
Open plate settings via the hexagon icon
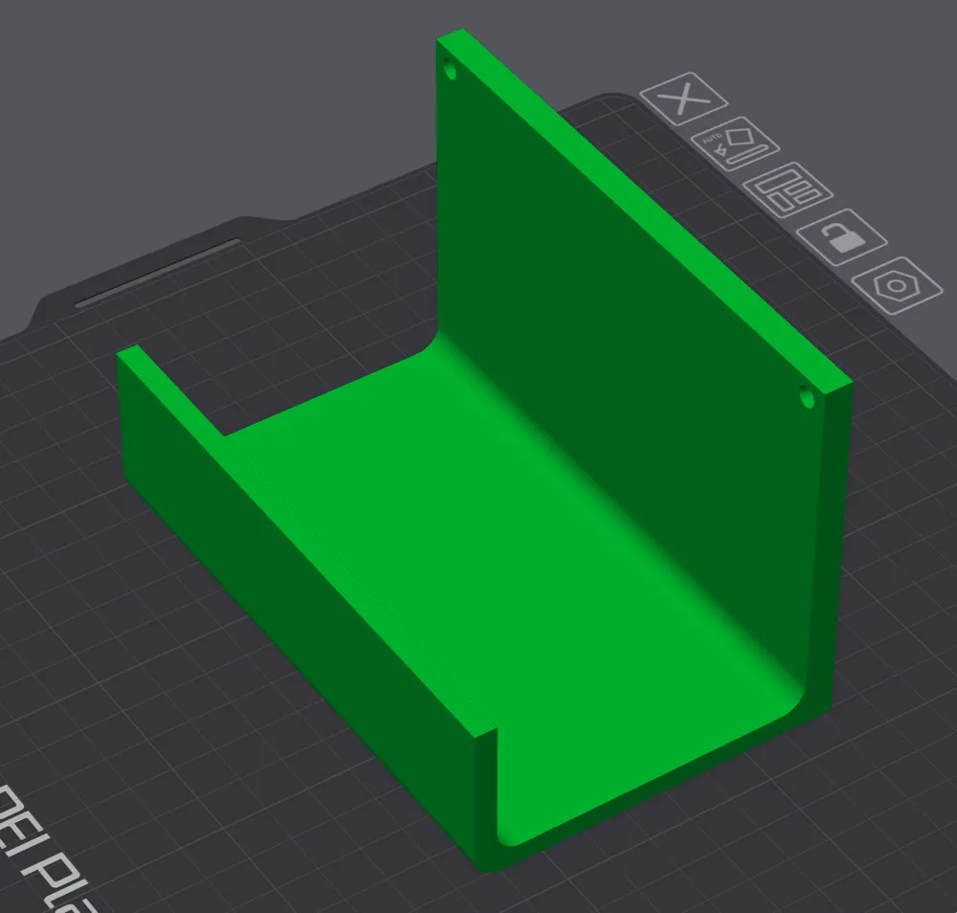coord(898,285)
